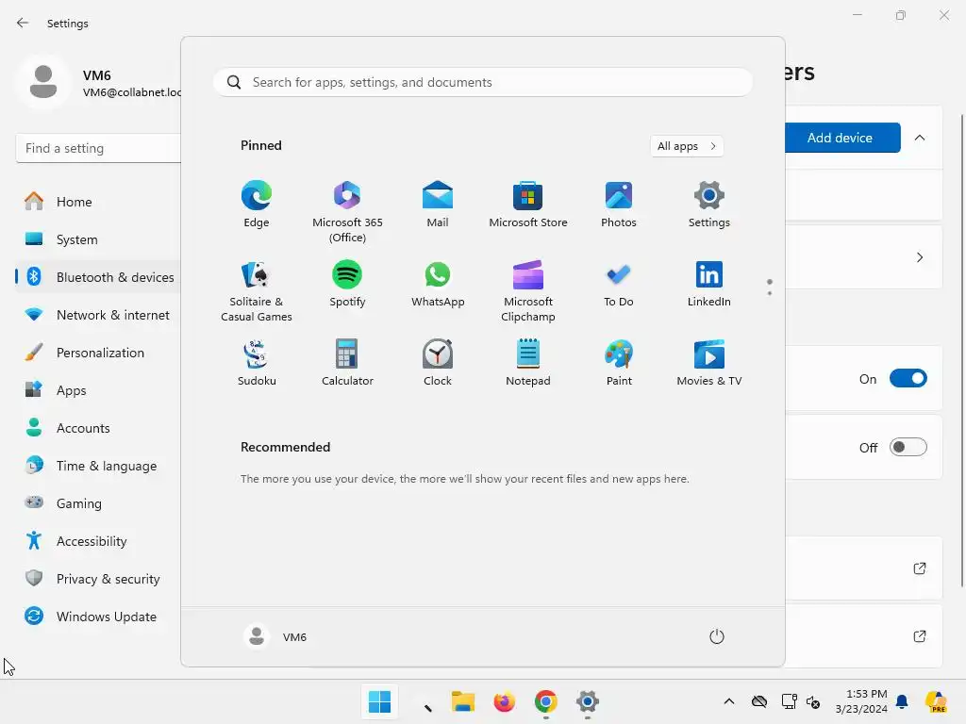The height and width of the screenshot is (724, 966).
Task: Open Windows Update in sidebar
Action: pyautogui.click(x=98, y=617)
